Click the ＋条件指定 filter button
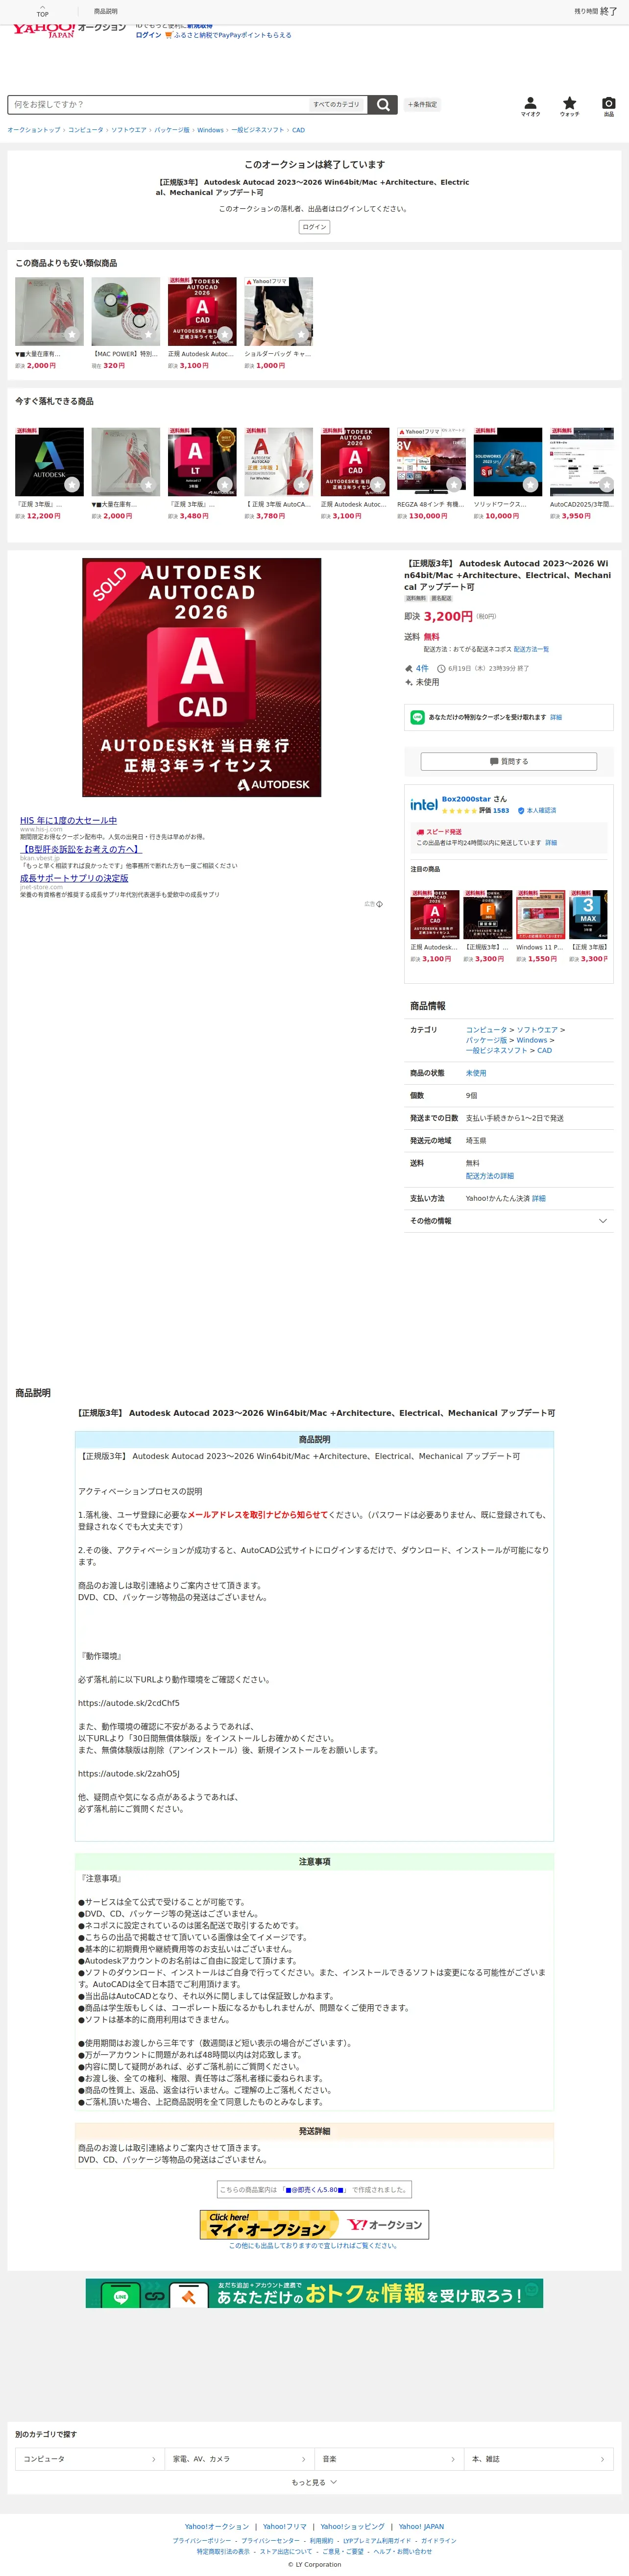 coord(422,104)
